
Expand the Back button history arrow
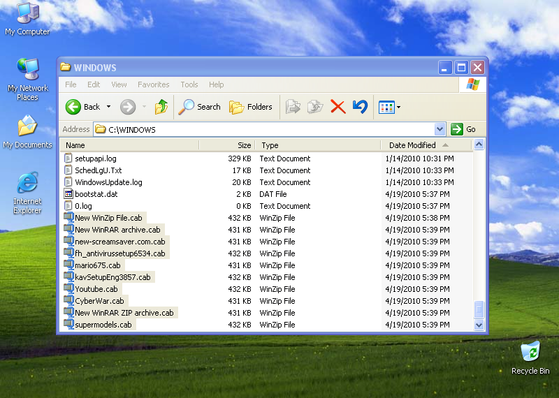tap(108, 107)
